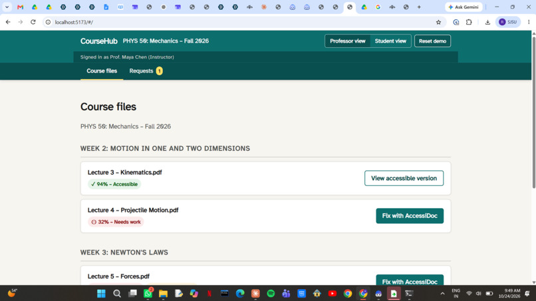Open the Terminal taskbar icon

click(409, 294)
